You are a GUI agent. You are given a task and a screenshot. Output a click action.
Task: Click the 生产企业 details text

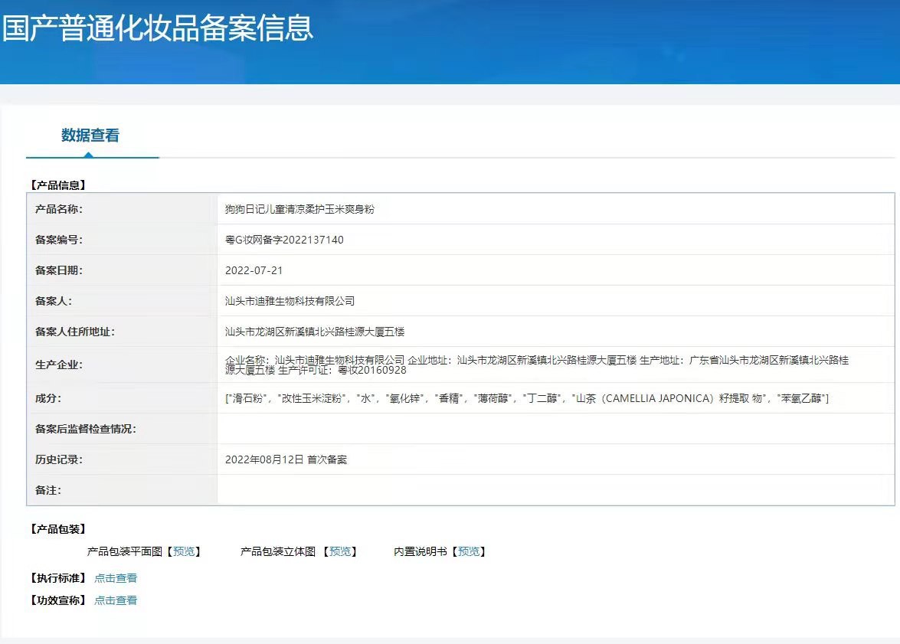point(537,365)
